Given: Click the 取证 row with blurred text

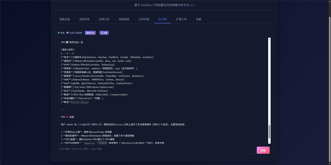Looking at the screenshot, I should tap(75, 102).
